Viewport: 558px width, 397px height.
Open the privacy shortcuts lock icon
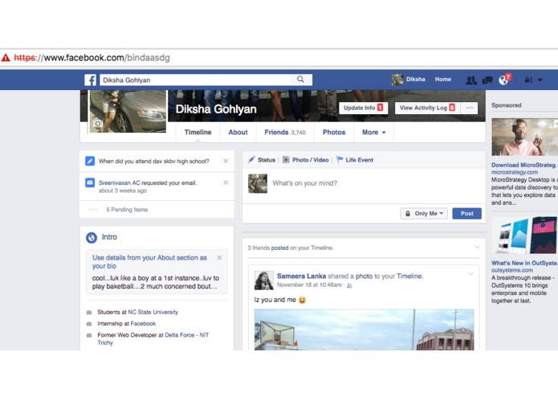click(528, 80)
